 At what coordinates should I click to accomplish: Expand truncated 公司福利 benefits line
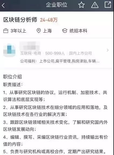(60, 61)
